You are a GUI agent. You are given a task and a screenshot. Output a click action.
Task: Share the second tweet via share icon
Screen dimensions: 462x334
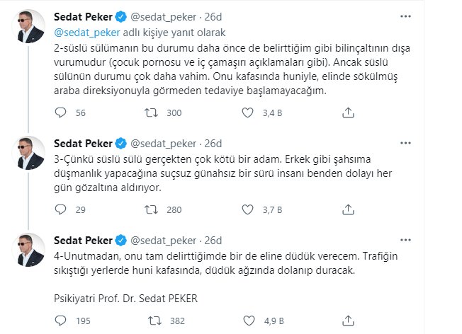(348, 209)
